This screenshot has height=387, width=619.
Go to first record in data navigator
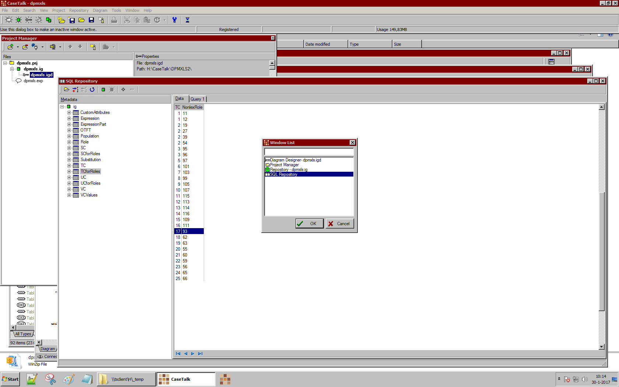[x=178, y=353]
